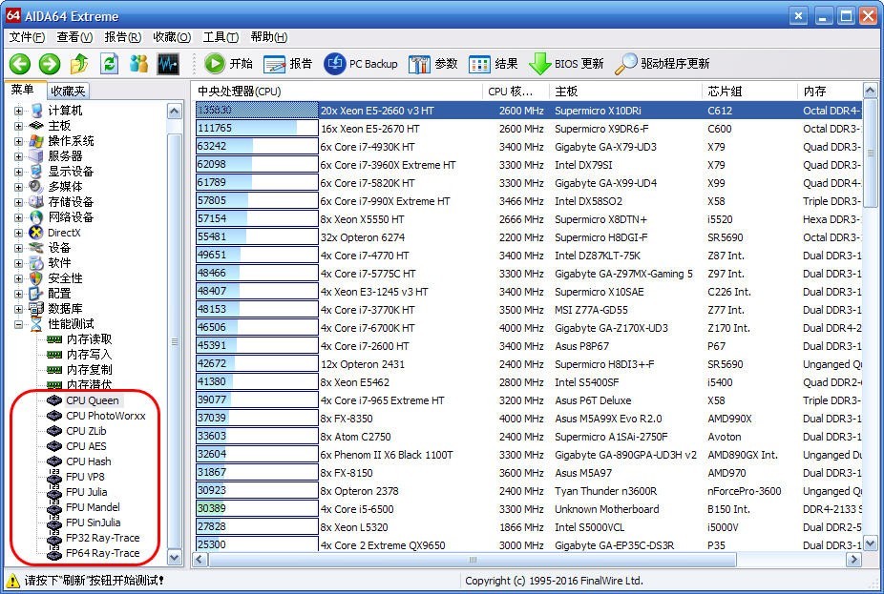The image size is (884, 594).
Task: Open the 工具(T) menu
Action: point(220,37)
